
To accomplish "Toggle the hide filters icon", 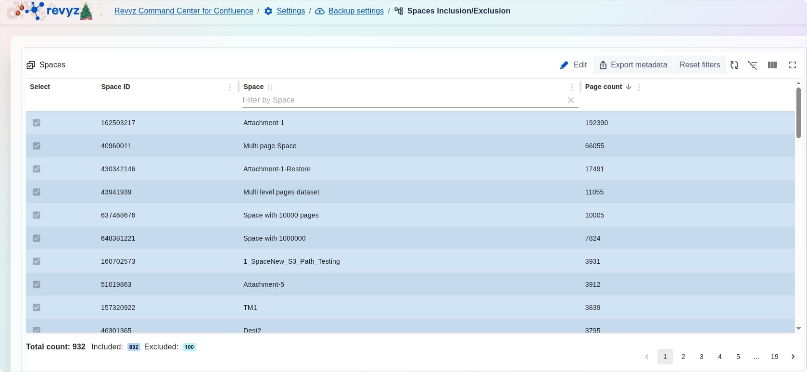I will point(753,65).
